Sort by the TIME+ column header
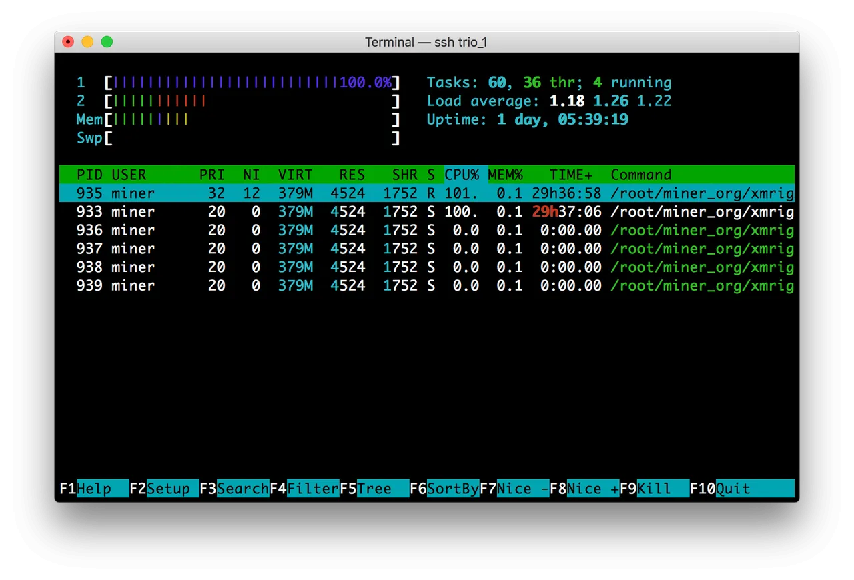 [571, 175]
